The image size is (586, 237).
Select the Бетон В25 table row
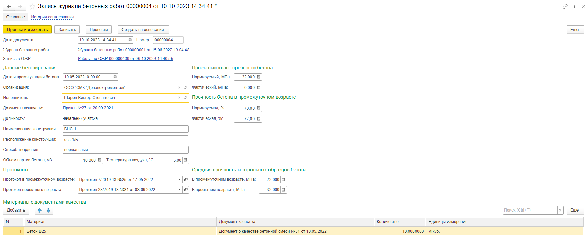coord(119,231)
